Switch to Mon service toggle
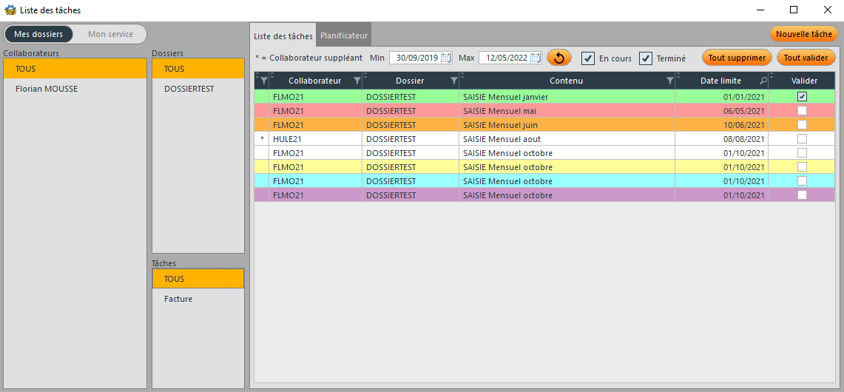The width and height of the screenshot is (844, 392). tap(110, 34)
